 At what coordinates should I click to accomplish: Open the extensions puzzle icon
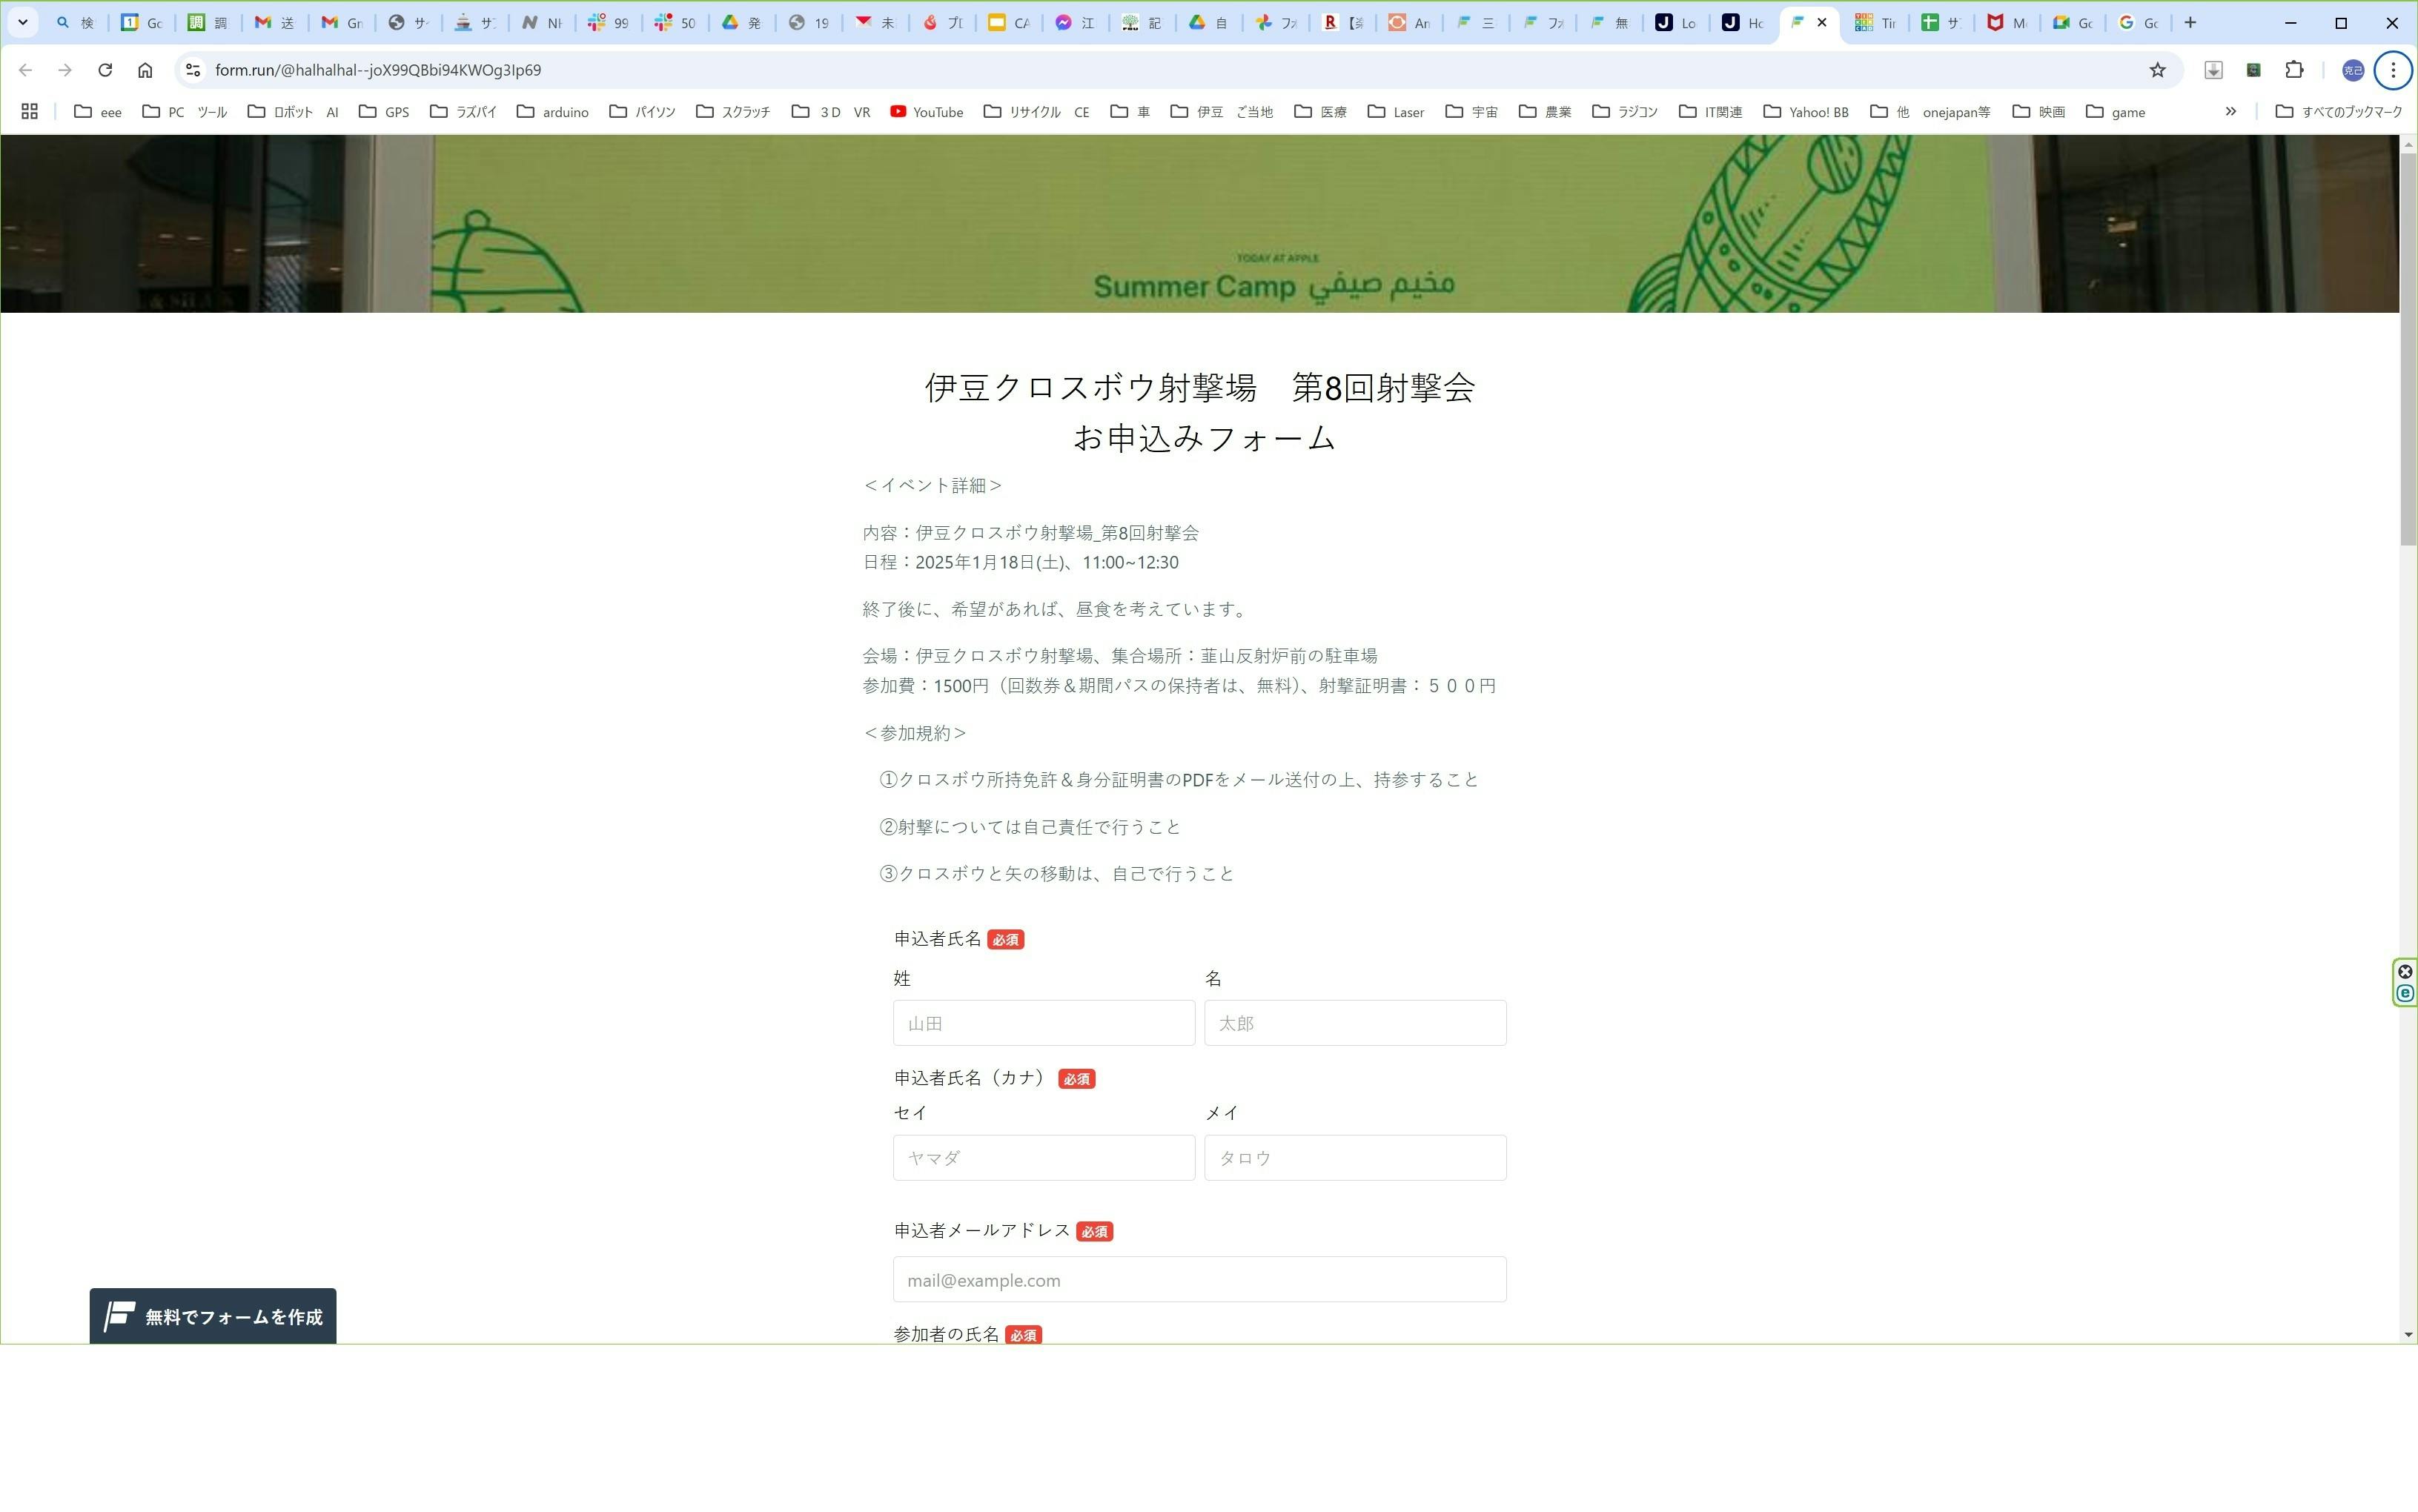(2294, 70)
